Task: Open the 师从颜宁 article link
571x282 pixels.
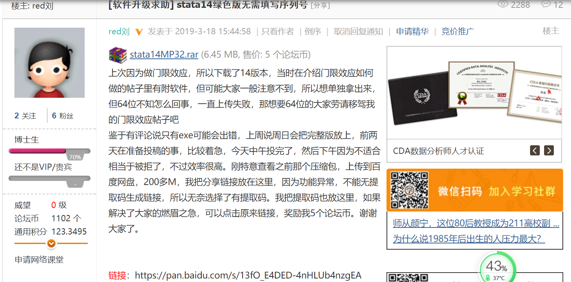Action: coord(476,224)
